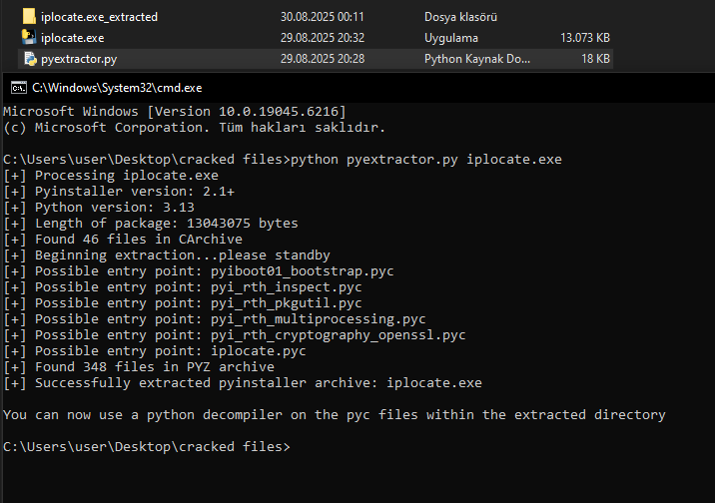The image size is (715, 503).
Task: Click the 'Microsoft Windows [Version 10.0.19045.6216]' line
Action: pyautogui.click(x=175, y=112)
